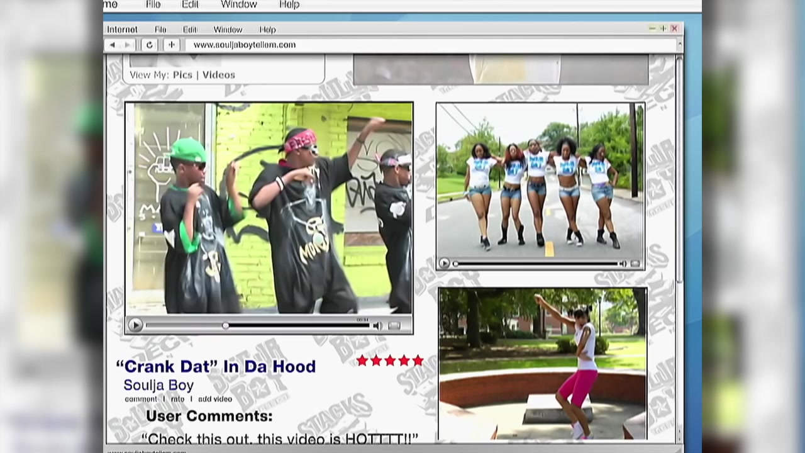Go forward with the browser forward arrow
Image resolution: width=805 pixels, height=453 pixels.
[128, 45]
